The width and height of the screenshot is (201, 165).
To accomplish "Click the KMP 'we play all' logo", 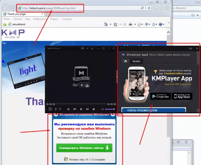I will 13,34.
